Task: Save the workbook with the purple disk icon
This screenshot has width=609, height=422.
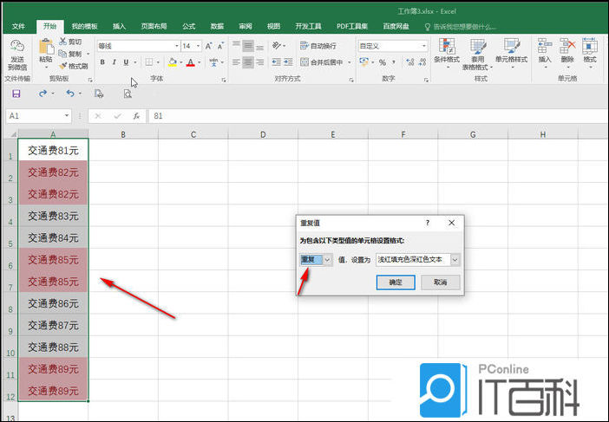Action: click(x=16, y=94)
